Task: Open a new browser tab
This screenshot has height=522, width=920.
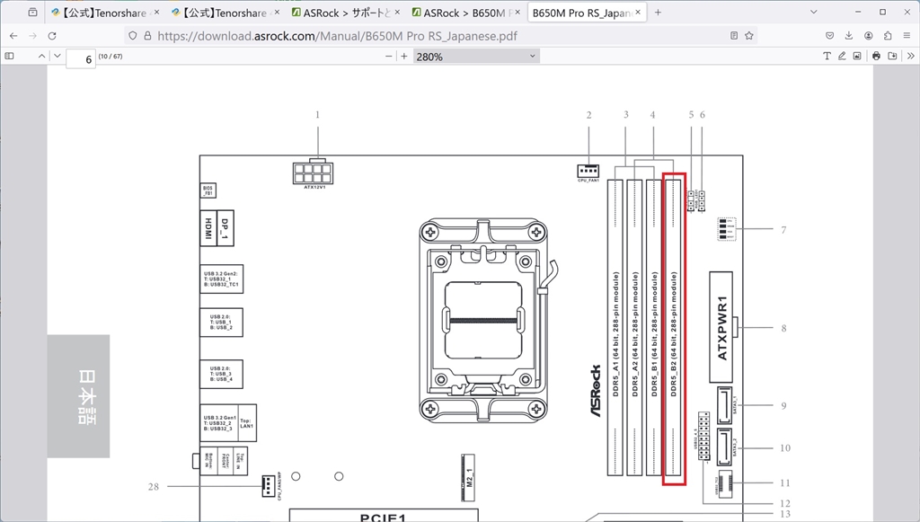Action: [658, 13]
